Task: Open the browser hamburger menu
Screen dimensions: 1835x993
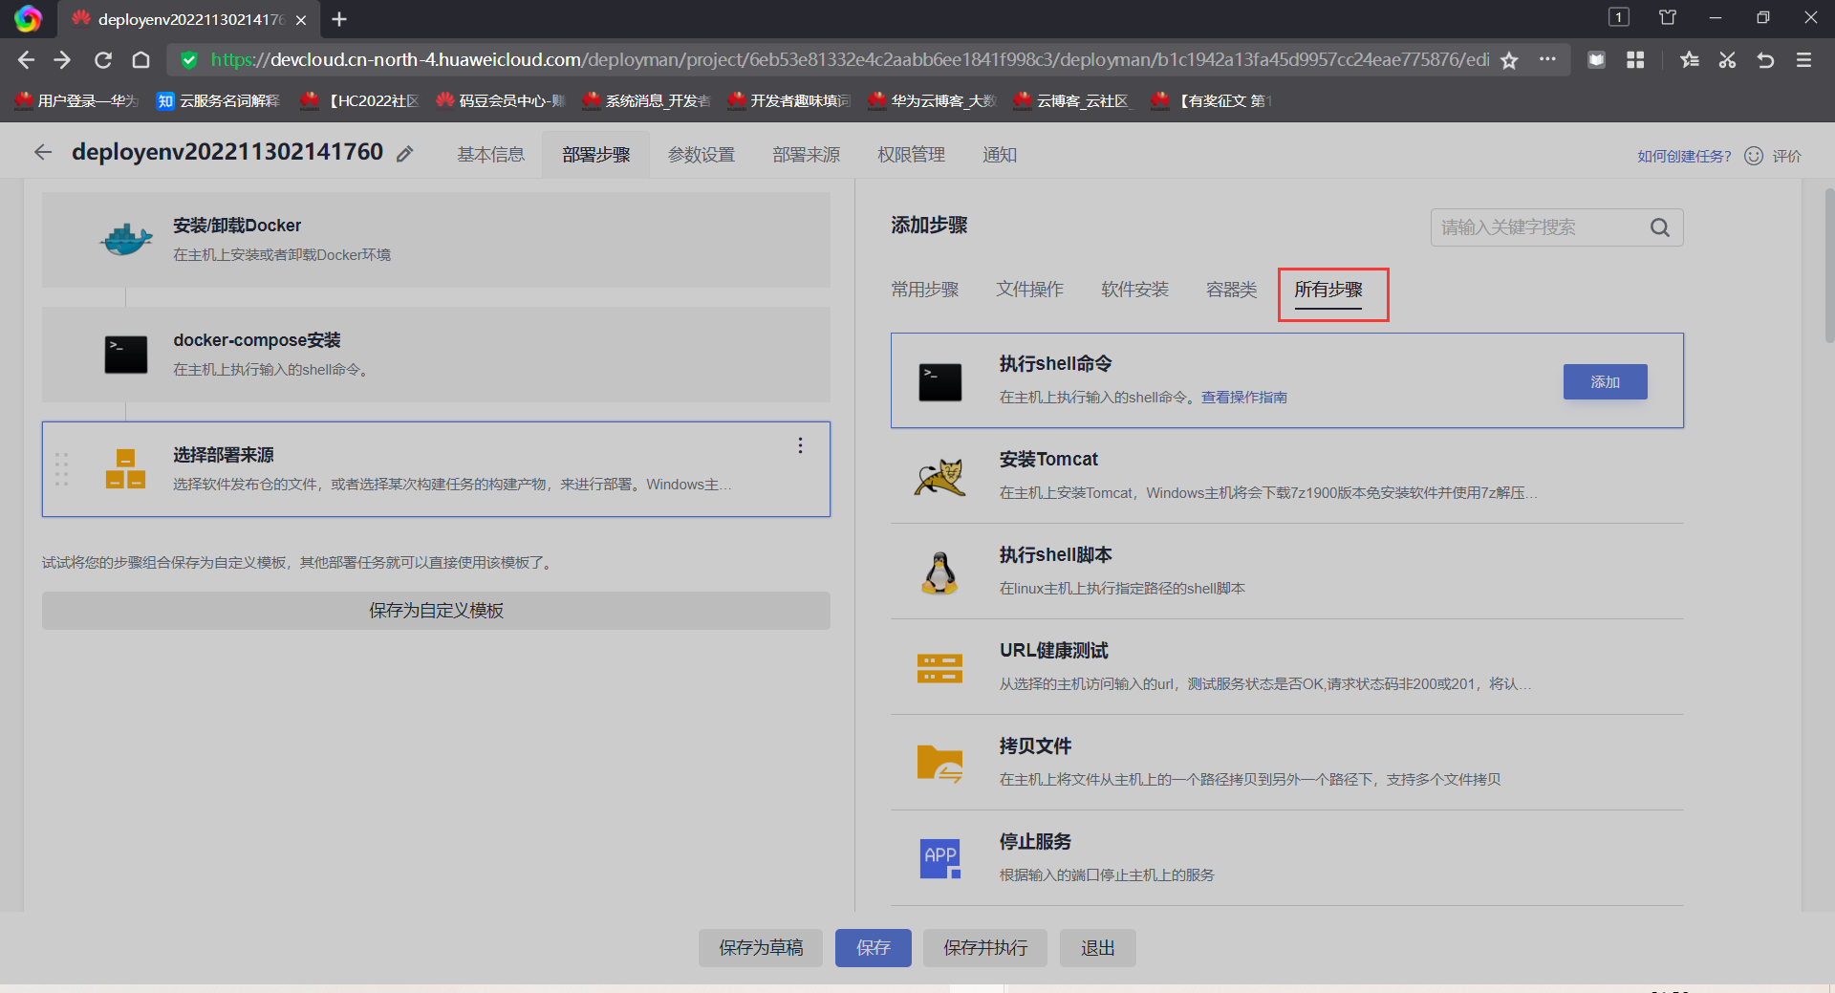Action: (1803, 60)
